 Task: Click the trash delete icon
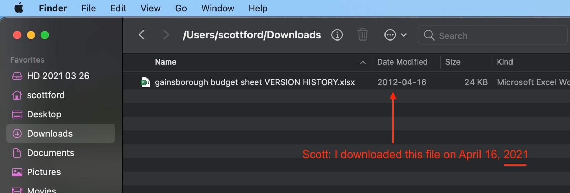pyautogui.click(x=362, y=35)
